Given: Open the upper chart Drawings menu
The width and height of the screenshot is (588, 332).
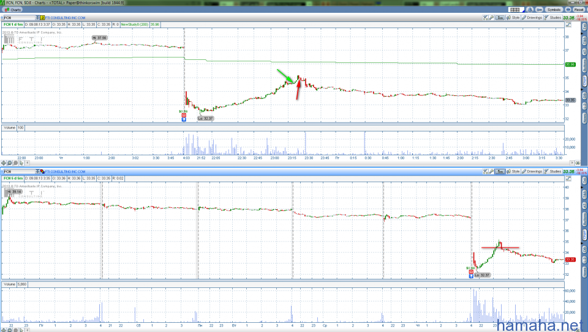Looking at the screenshot, I should coord(532,18).
